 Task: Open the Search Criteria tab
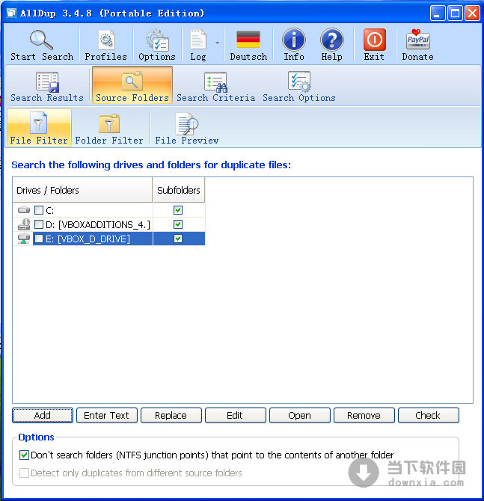tap(215, 85)
